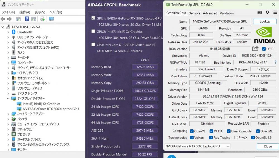Switch to the Advanced tab
Image resolution: width=279 pixels, height=158 pixels.
(x=210, y=13)
